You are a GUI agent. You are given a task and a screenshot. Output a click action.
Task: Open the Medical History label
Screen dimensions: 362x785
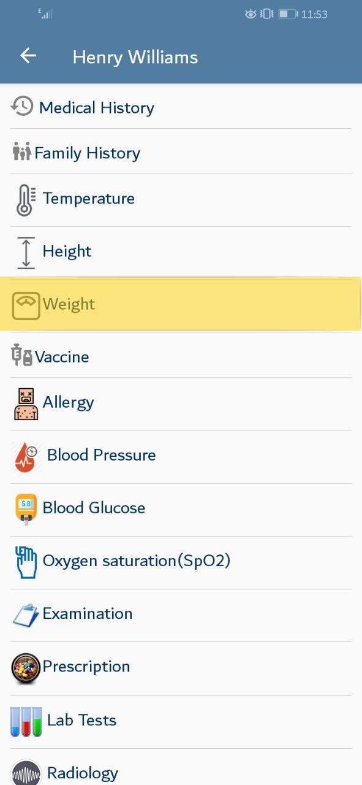[x=97, y=108]
